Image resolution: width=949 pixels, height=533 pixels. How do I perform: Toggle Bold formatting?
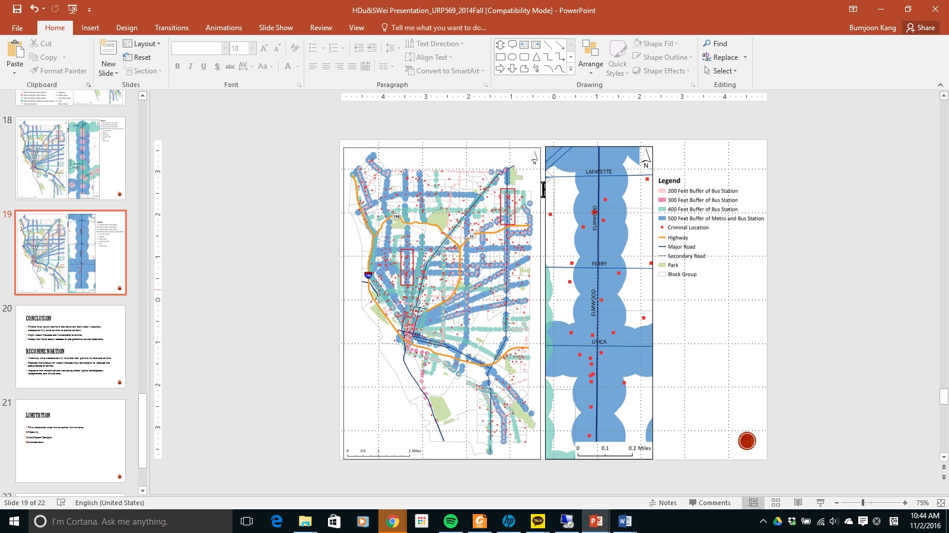coord(177,66)
